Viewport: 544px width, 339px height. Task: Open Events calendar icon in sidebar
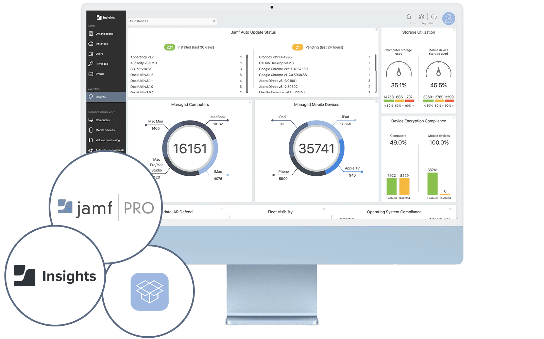point(91,74)
